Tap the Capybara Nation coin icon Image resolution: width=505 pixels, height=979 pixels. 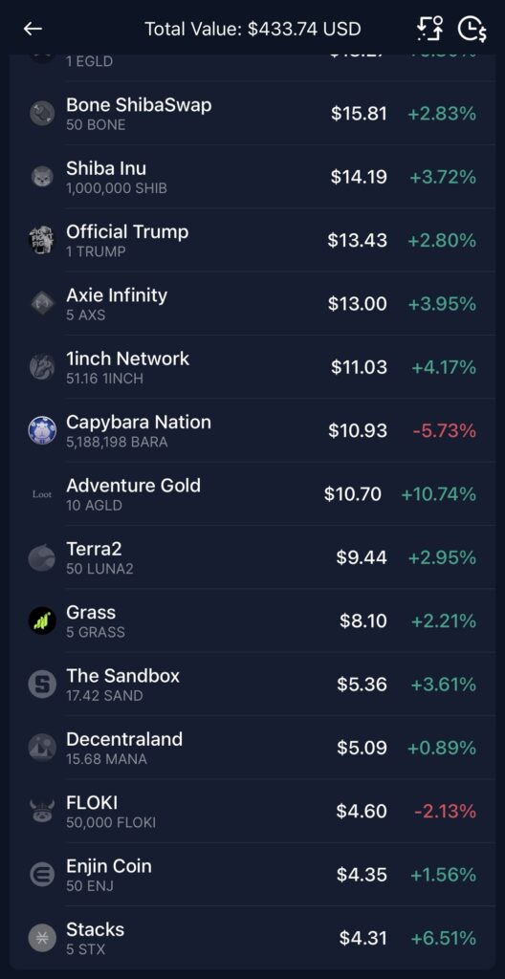click(42, 430)
